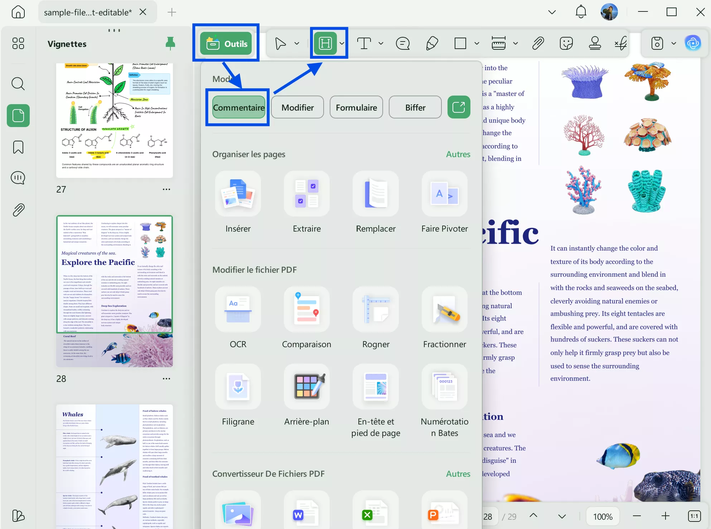
Task: Click the attachment paperclip toolbar icon
Action: tap(538, 44)
